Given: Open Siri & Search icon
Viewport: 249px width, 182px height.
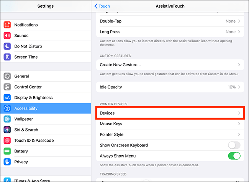Looking at the screenshot, I should click(x=7, y=130).
